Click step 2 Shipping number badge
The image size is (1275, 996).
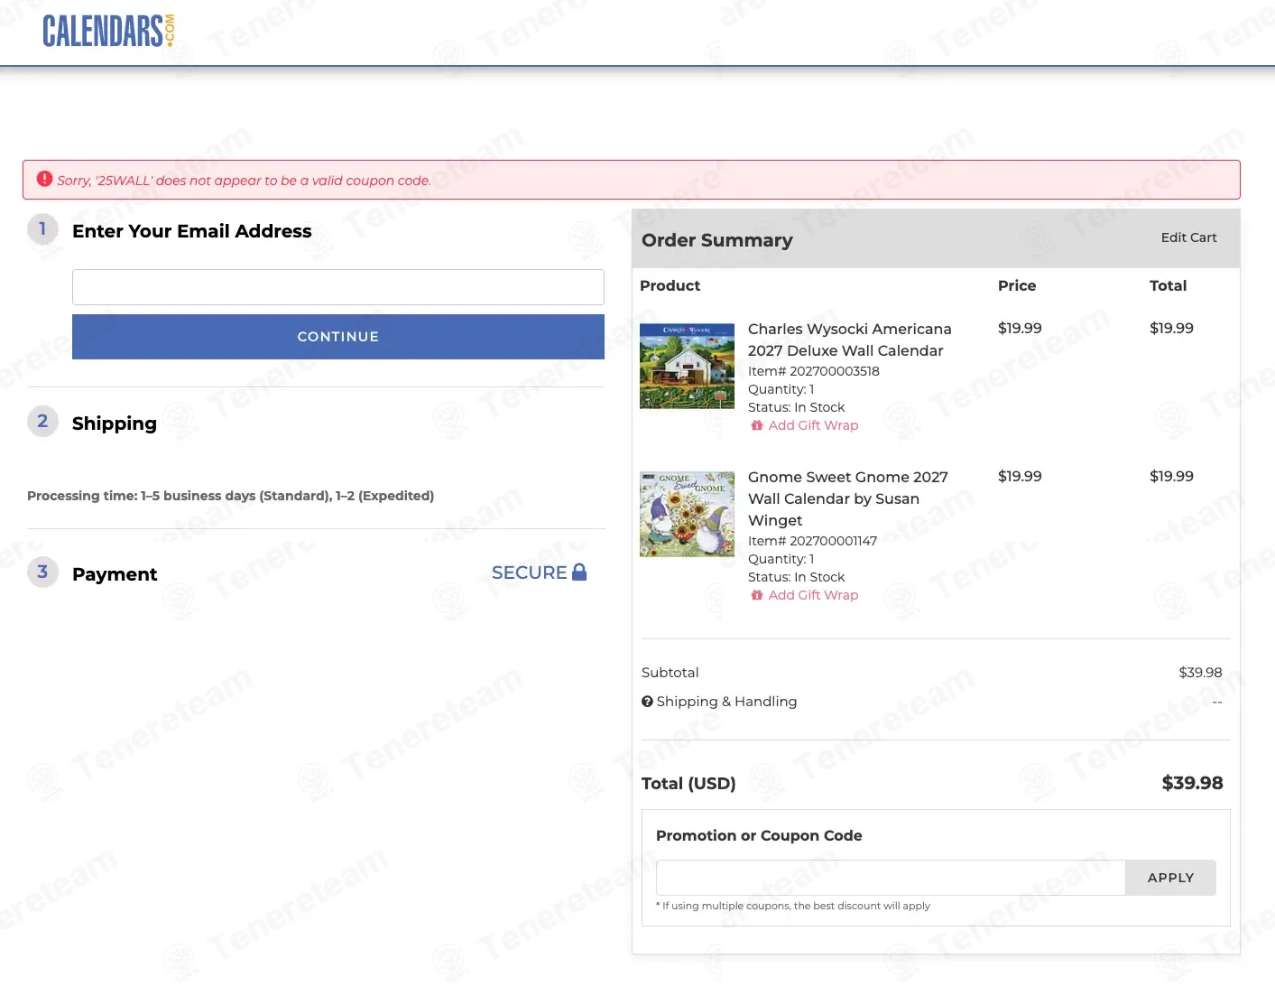[x=42, y=422]
